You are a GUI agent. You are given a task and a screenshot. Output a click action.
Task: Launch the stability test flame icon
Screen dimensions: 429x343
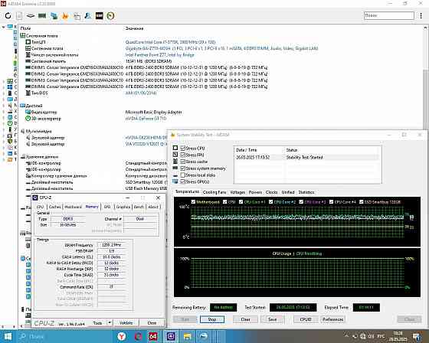tap(65, 15)
